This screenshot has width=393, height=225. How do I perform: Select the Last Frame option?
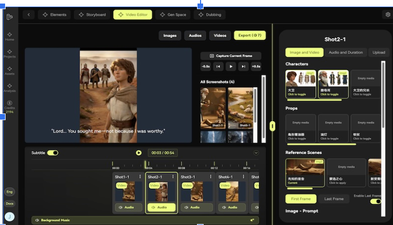(334, 199)
